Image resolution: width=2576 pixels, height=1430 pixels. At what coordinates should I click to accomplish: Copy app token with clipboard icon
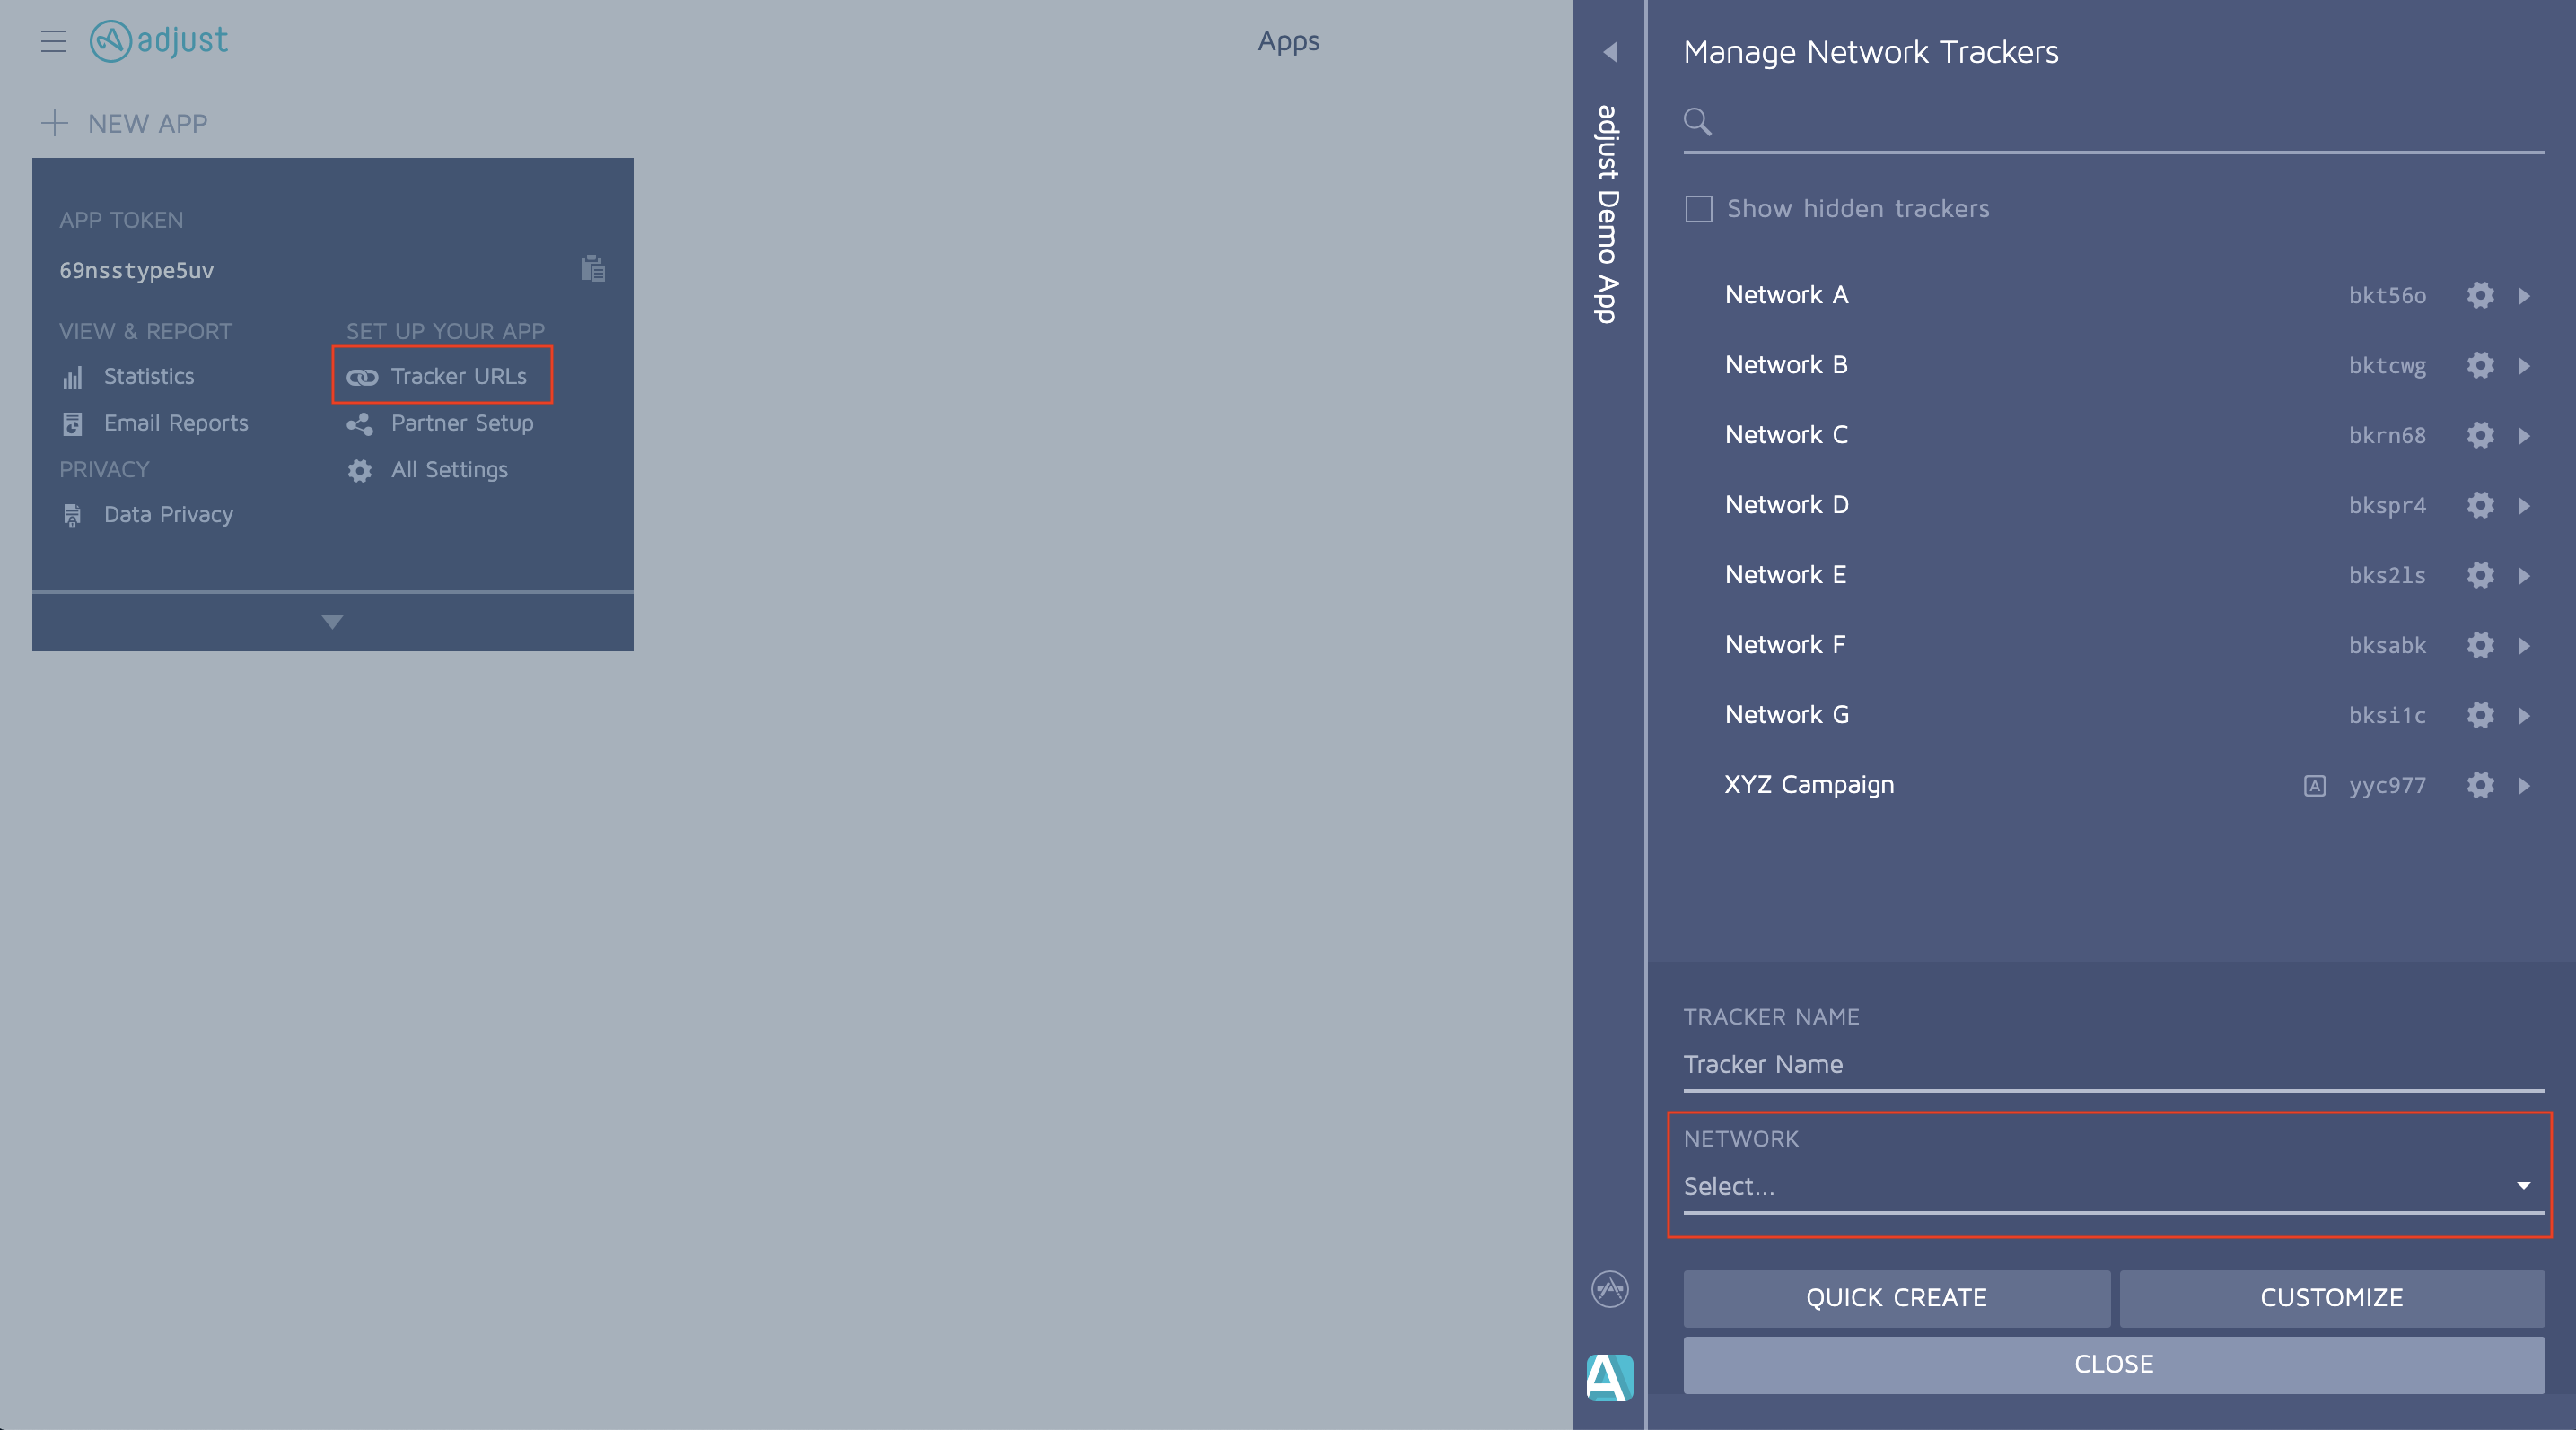tap(593, 269)
